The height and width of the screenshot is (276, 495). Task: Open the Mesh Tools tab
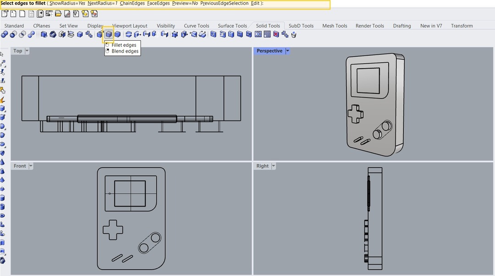(x=335, y=26)
